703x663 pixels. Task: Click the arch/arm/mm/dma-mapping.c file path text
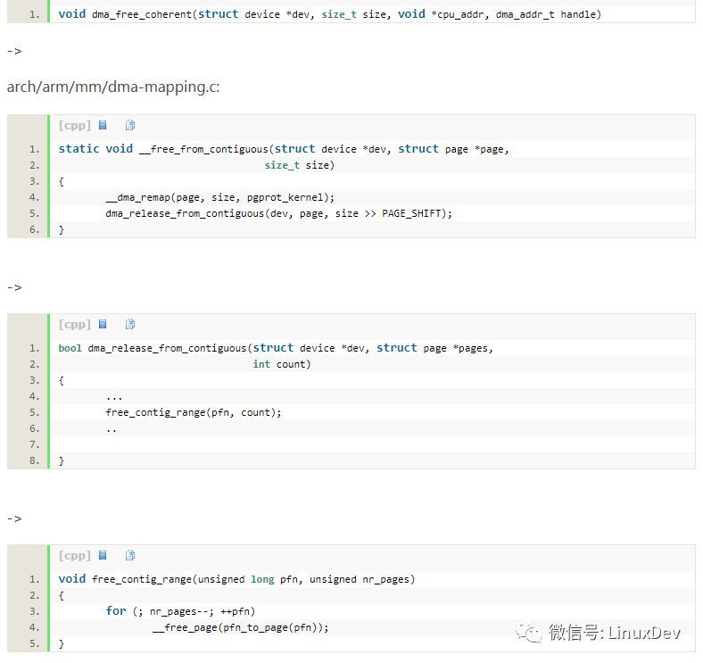point(113,87)
